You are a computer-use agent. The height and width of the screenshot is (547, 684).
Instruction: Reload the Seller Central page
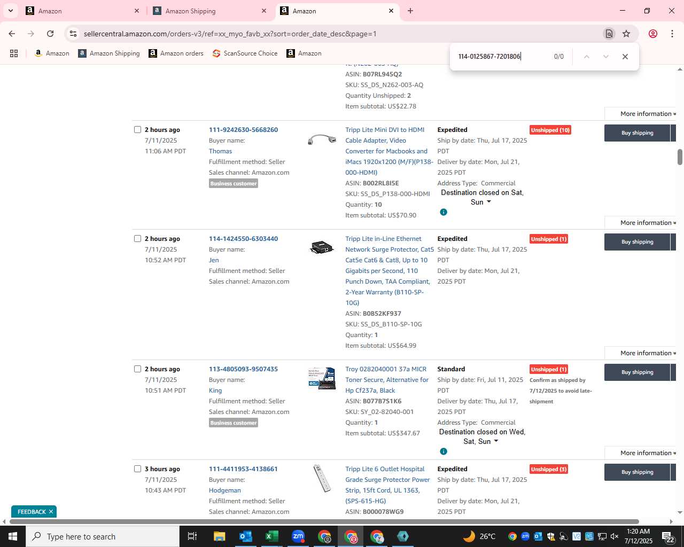(50, 34)
